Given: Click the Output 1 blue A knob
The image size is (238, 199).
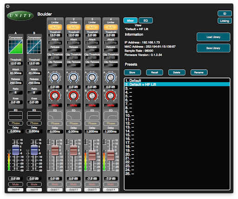Looking at the screenshot, I should pyautogui.click(x=55, y=77).
